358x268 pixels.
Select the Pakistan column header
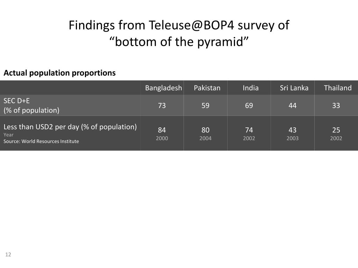pyautogui.click(x=207, y=88)
